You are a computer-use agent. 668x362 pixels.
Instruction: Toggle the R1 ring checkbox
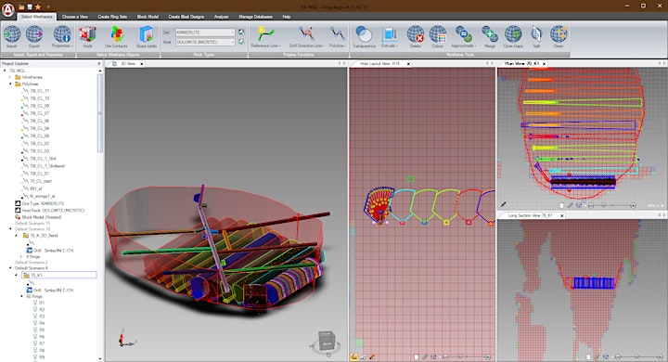[36, 303]
